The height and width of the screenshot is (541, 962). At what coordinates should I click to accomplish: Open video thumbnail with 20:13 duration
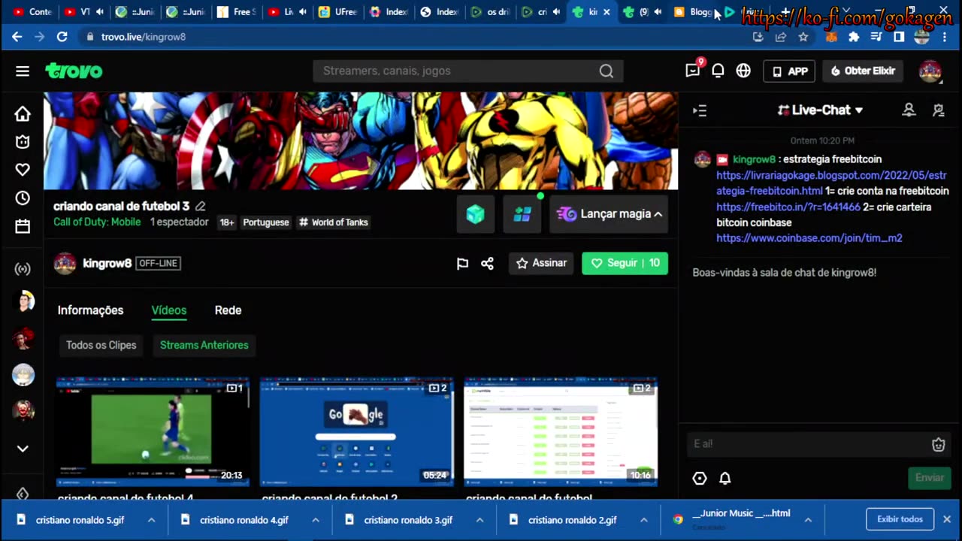[153, 432]
